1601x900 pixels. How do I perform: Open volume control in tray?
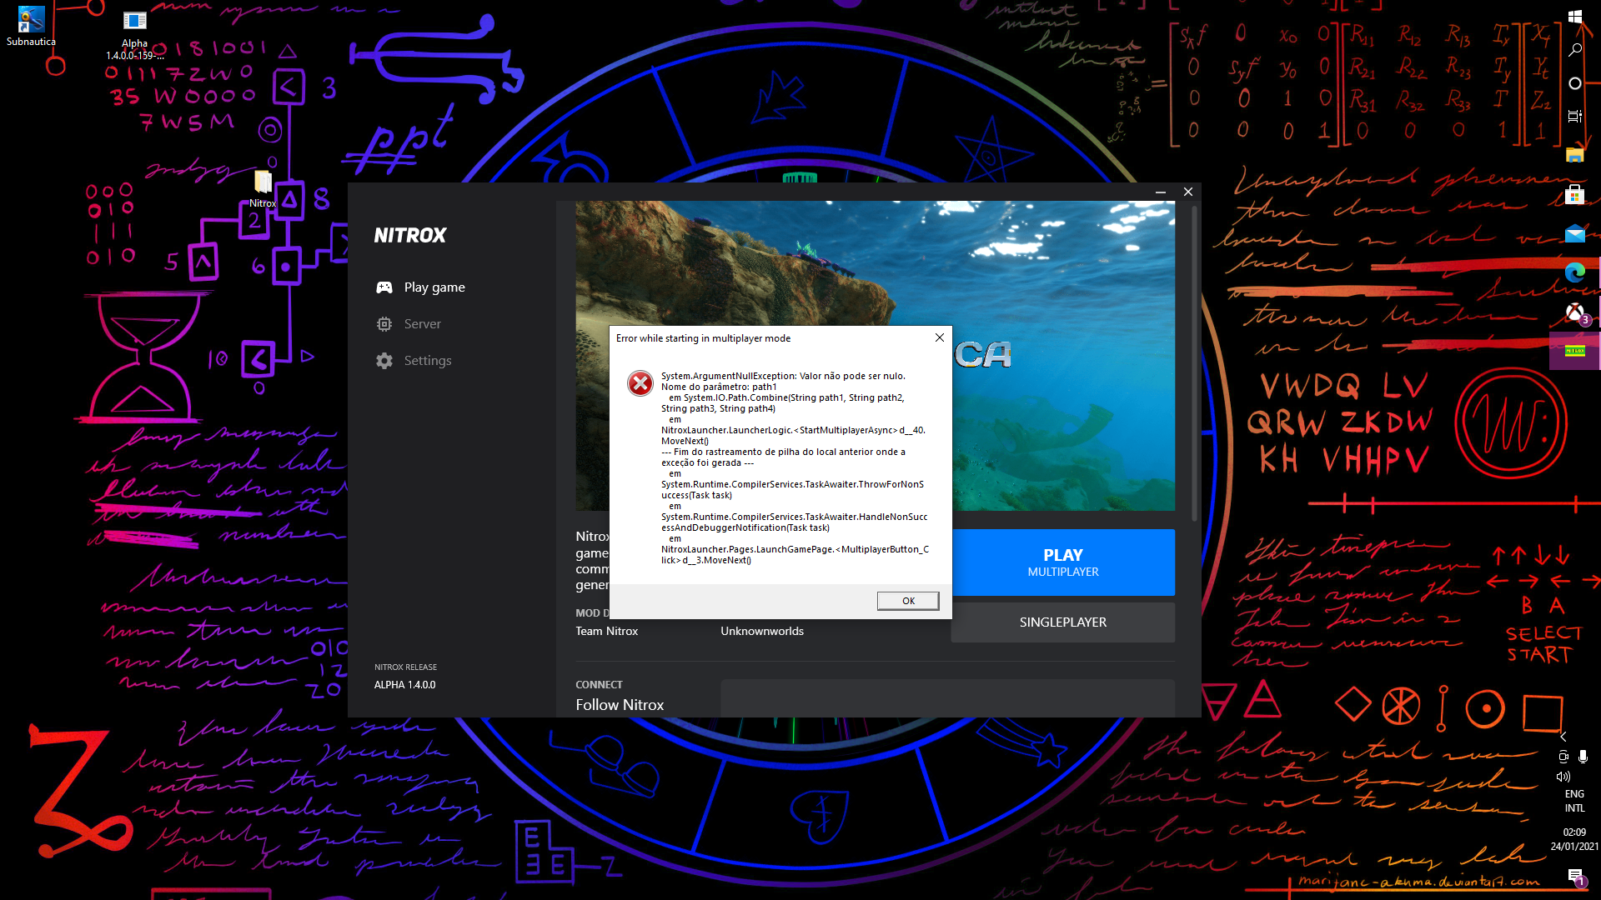pos(1563,777)
